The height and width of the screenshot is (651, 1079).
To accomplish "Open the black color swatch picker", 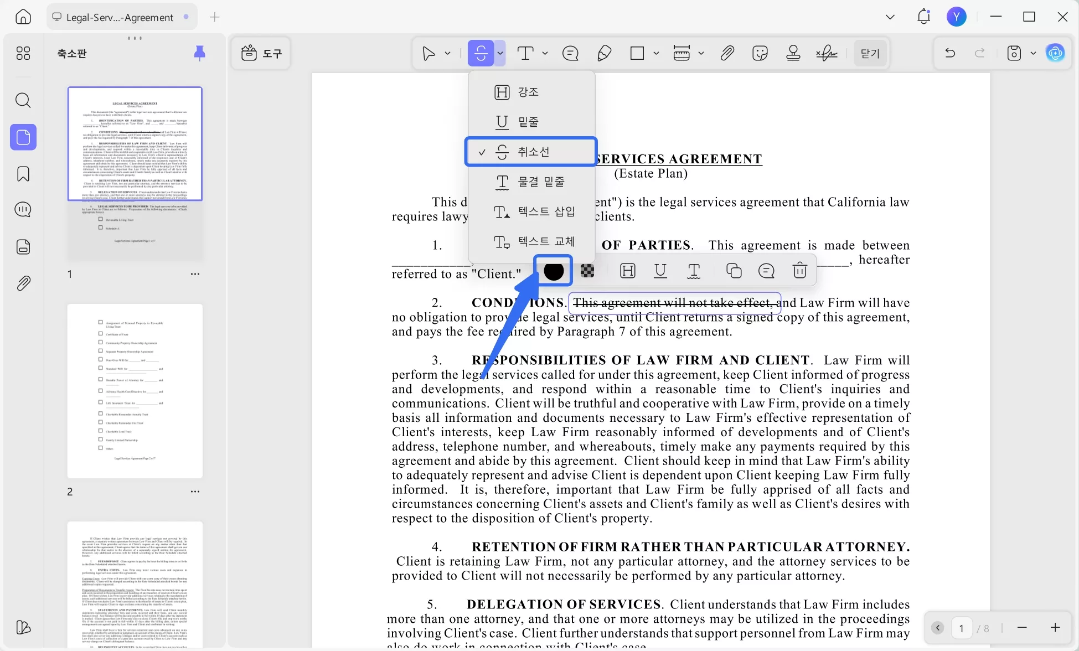I will pos(553,271).
